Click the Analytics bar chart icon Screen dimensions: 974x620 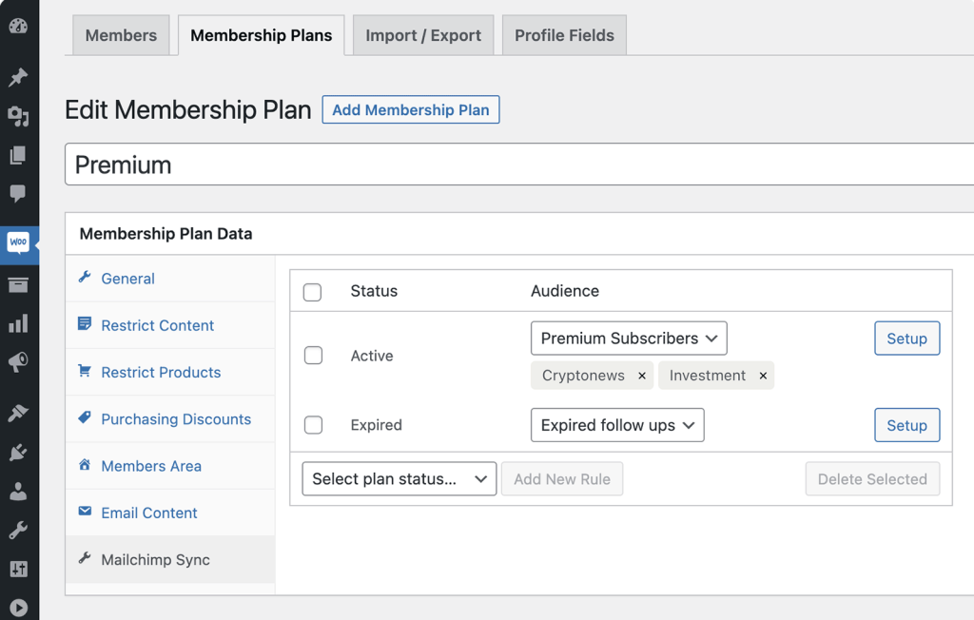point(18,324)
